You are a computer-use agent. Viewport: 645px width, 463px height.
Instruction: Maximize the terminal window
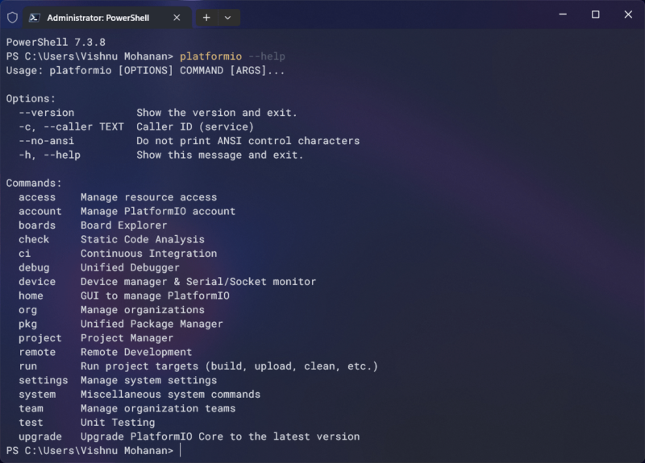pos(595,14)
